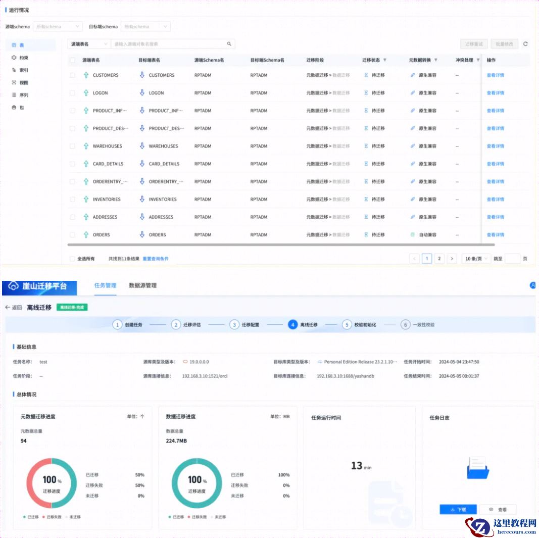Check the WAREHOUSES row checkbox
This screenshot has height=538, width=539.
pyautogui.click(x=73, y=146)
